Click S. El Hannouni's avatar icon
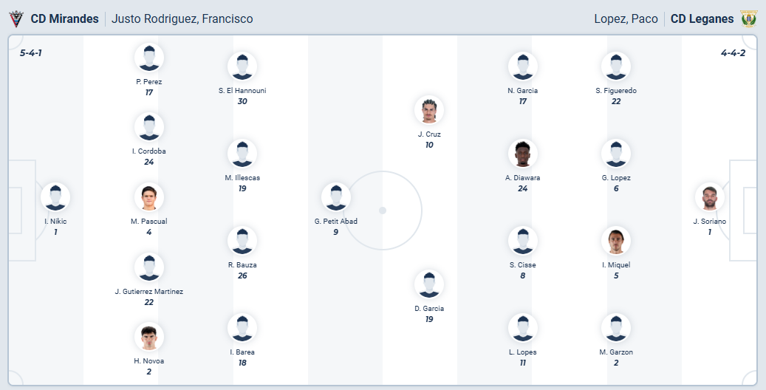Image resolution: width=766 pixels, height=390 pixels. point(242,66)
